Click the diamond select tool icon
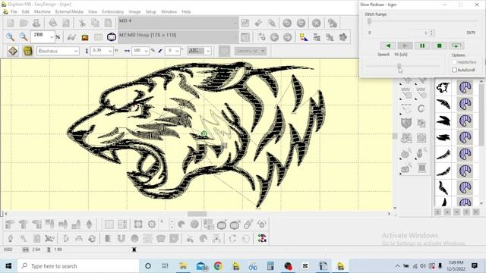This screenshot has width=486, height=273. pos(13,51)
